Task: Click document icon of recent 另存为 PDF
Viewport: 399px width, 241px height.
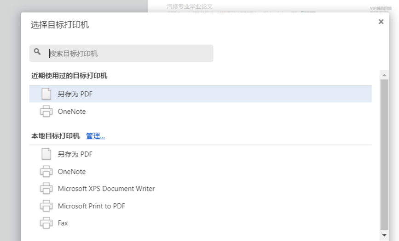Action: [x=46, y=94]
